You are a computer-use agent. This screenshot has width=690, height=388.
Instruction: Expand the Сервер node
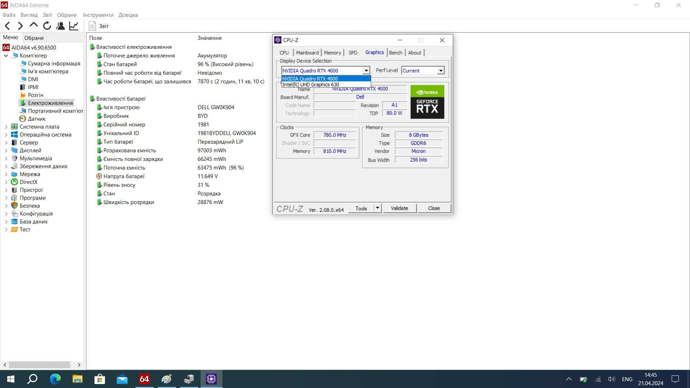[x=6, y=143]
